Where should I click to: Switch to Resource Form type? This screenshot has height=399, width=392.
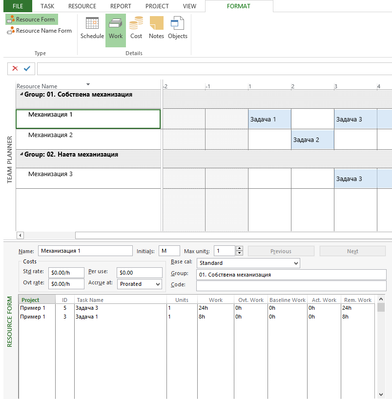tap(32, 20)
